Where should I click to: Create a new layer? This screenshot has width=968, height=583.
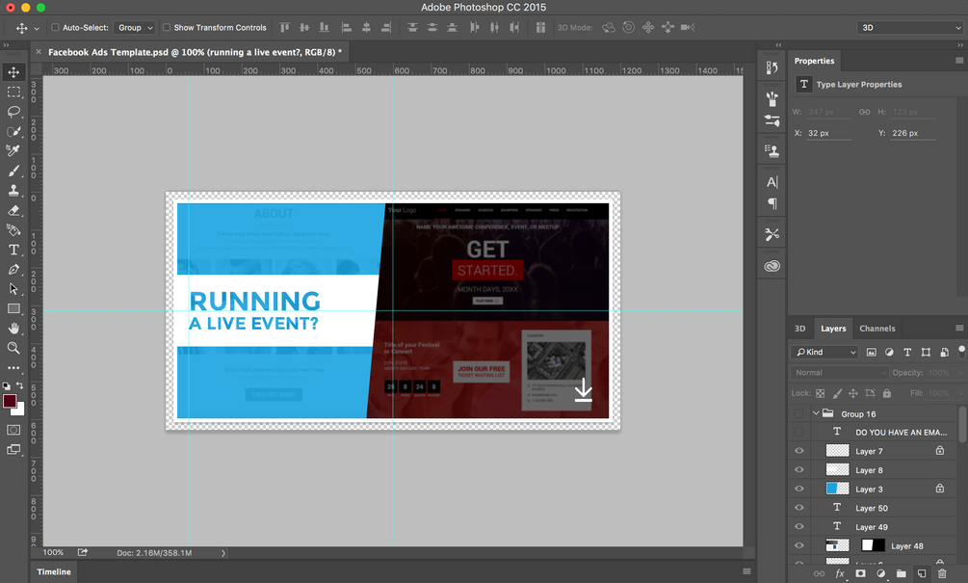[x=921, y=573]
